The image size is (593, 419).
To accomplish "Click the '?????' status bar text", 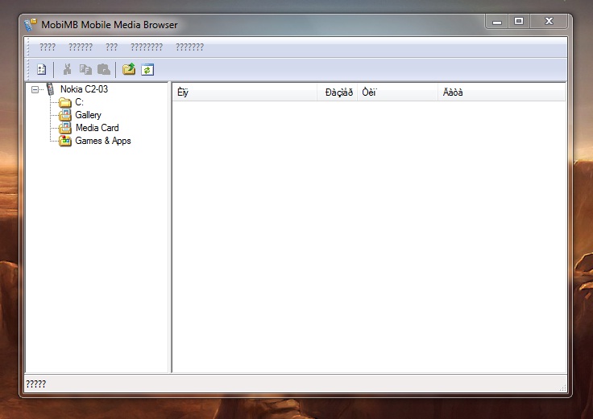I will [35, 384].
